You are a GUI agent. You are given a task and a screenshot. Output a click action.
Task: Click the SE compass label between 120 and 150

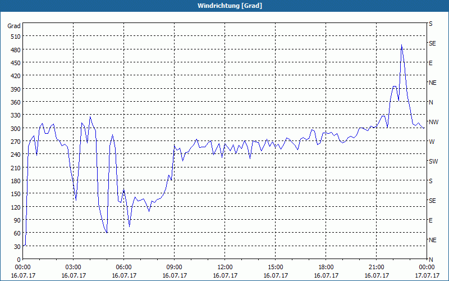[432, 201]
